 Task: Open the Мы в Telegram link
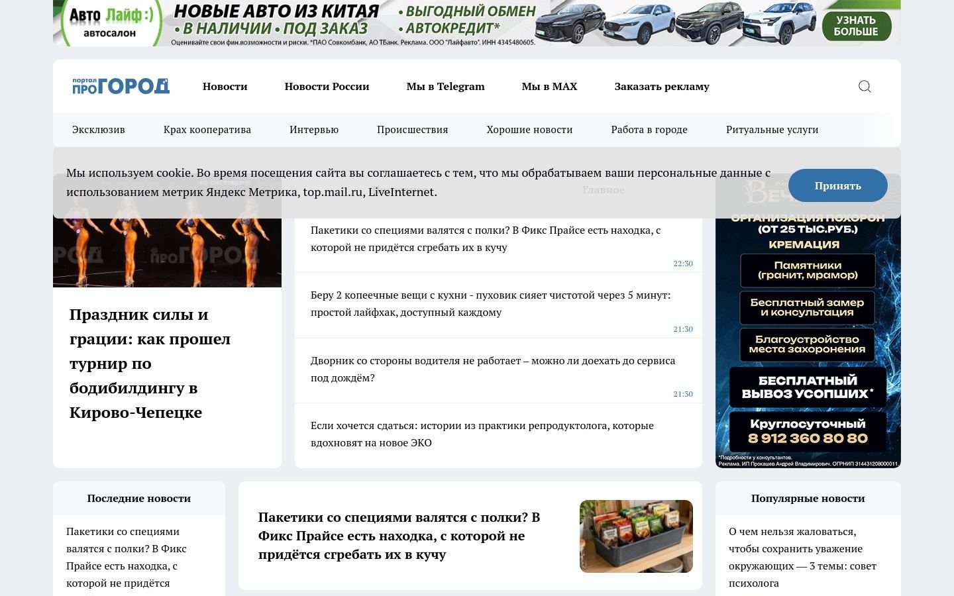[445, 86]
